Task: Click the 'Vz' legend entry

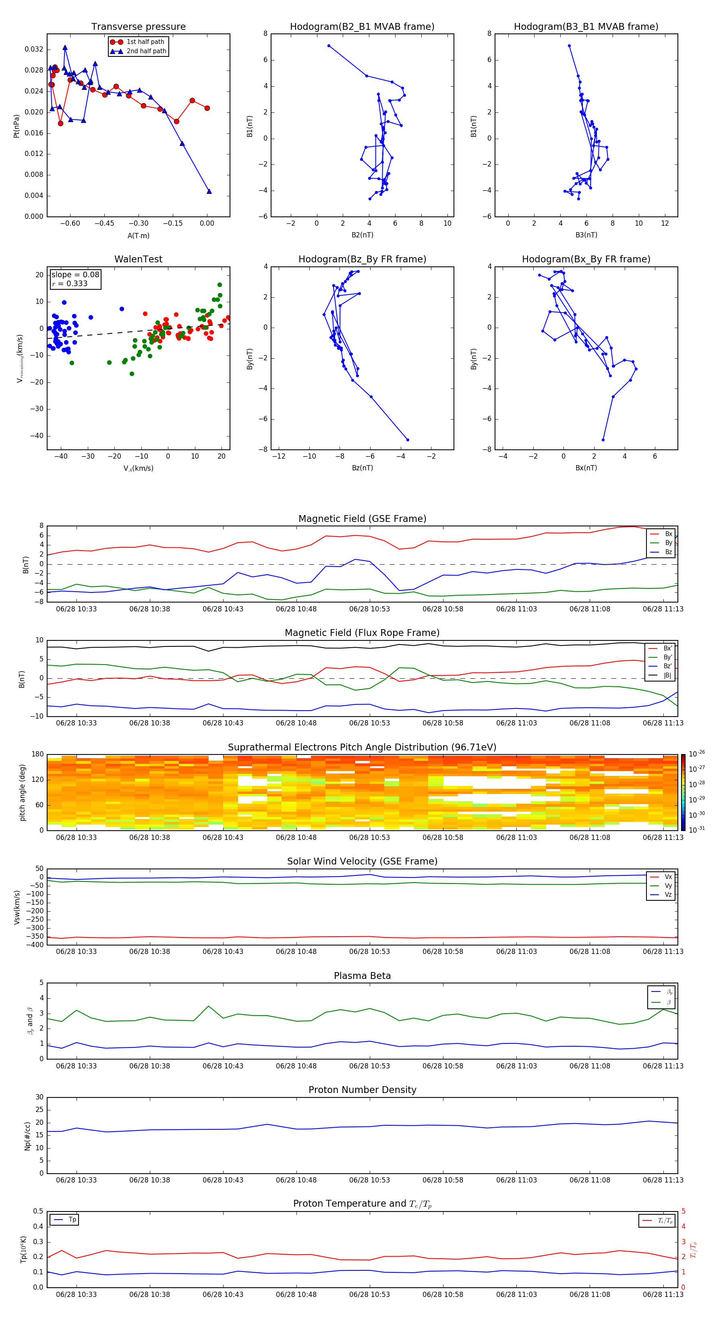Action: (x=661, y=895)
